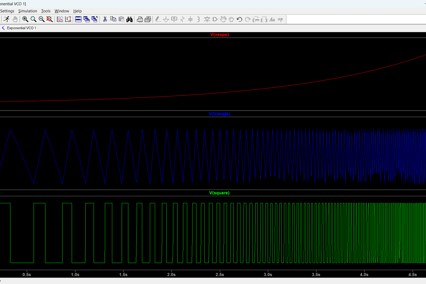This screenshot has height=284, width=426.
Task: Click the Halt simulation hand icon
Action: (x=15, y=19)
